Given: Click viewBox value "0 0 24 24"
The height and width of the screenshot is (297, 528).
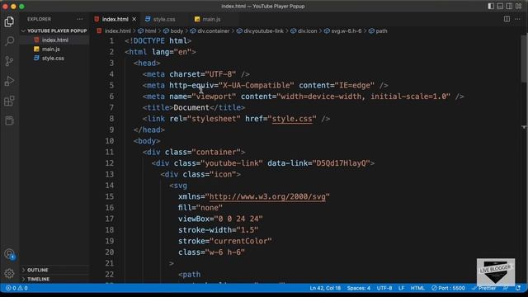Looking at the screenshot, I should tap(238, 219).
